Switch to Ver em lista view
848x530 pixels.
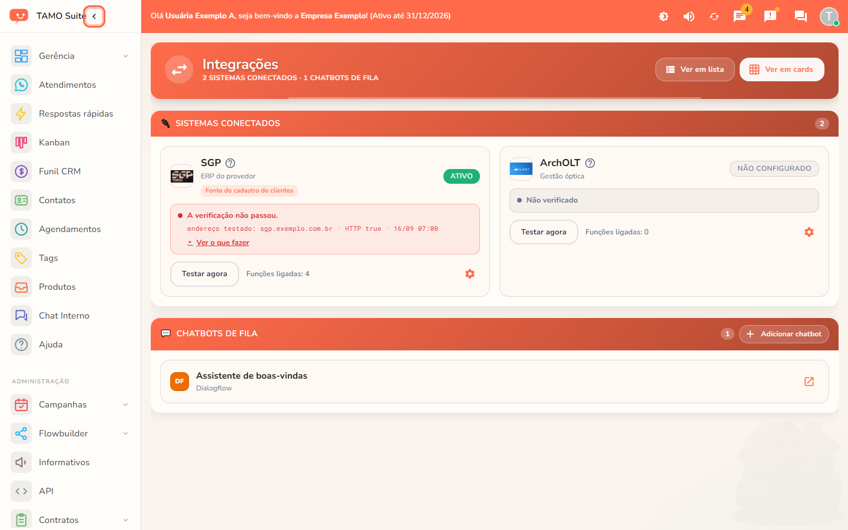695,69
